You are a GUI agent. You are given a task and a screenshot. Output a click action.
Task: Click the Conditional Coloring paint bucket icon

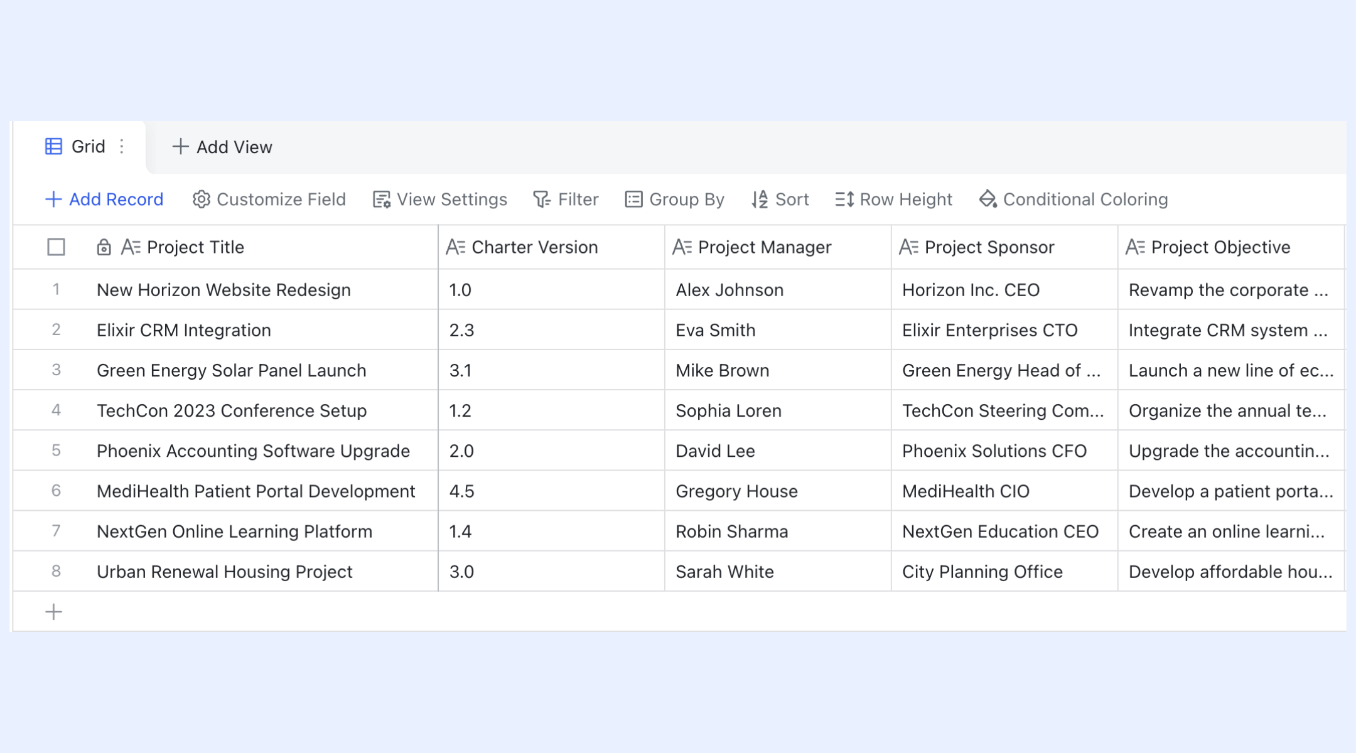click(x=988, y=199)
